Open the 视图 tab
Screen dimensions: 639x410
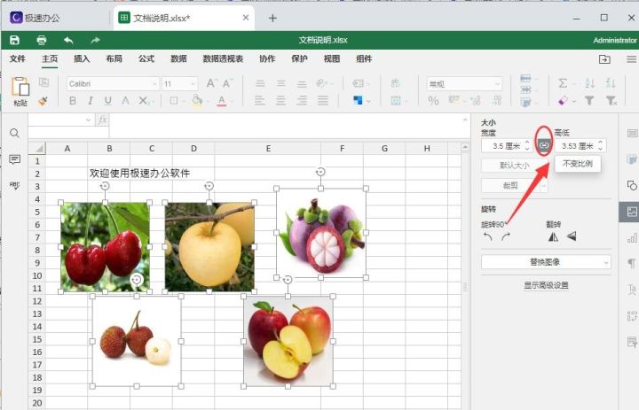click(332, 59)
